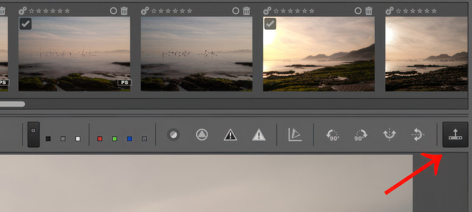Delete unchecked misty poles thumbnail via trash icon
The image size is (472, 212).
coord(246,11)
